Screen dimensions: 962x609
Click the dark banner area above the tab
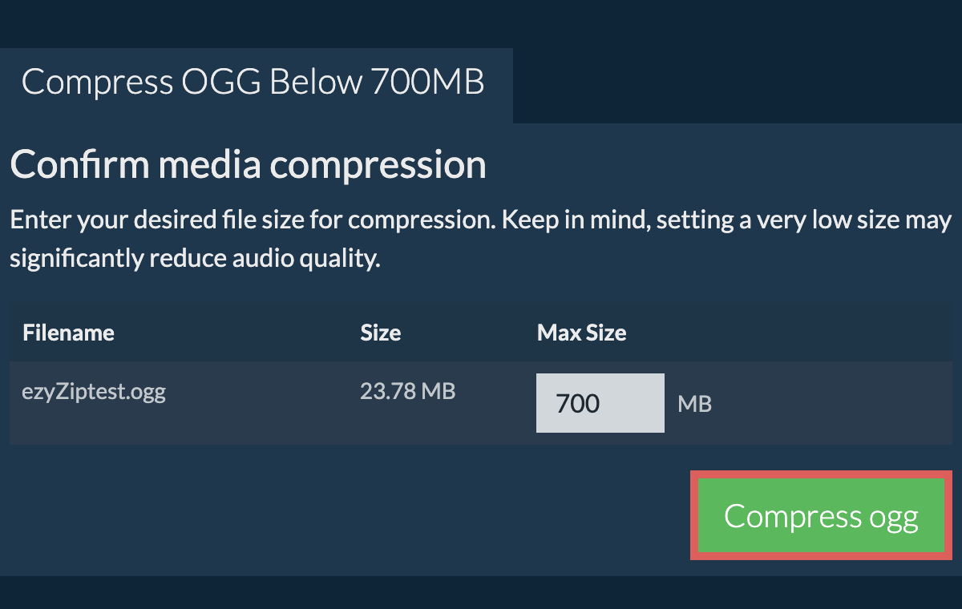[481, 22]
